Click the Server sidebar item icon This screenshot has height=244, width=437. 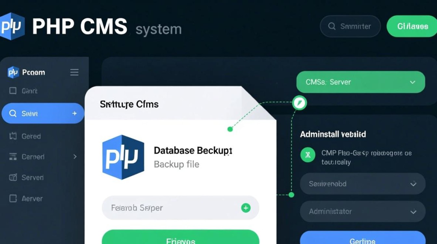coord(13,178)
